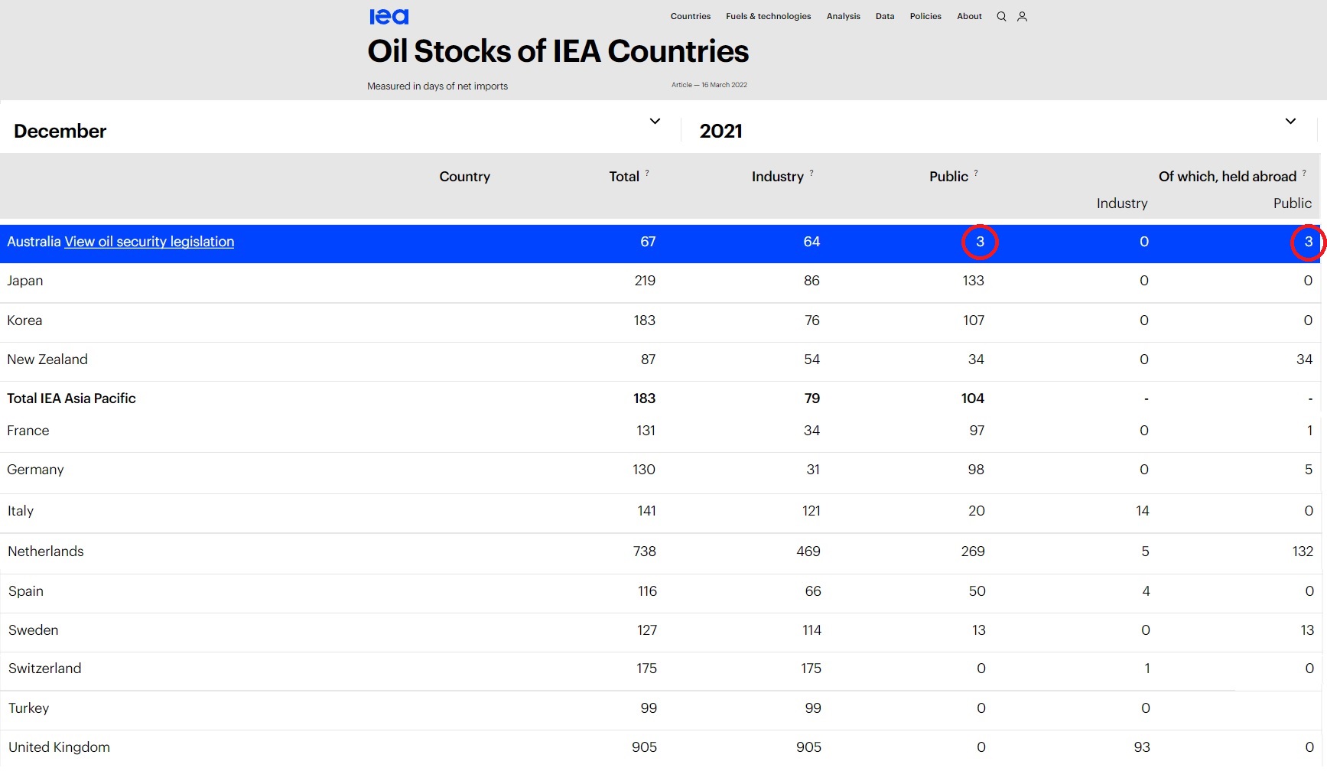Select the Sweden row label
This screenshot has width=1327, height=771.
pos(34,630)
